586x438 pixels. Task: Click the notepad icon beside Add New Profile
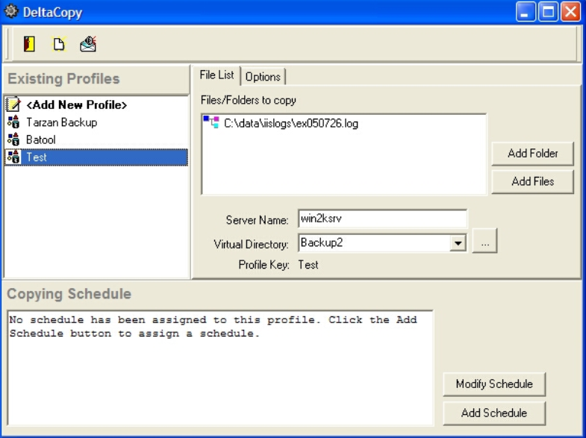click(13, 104)
